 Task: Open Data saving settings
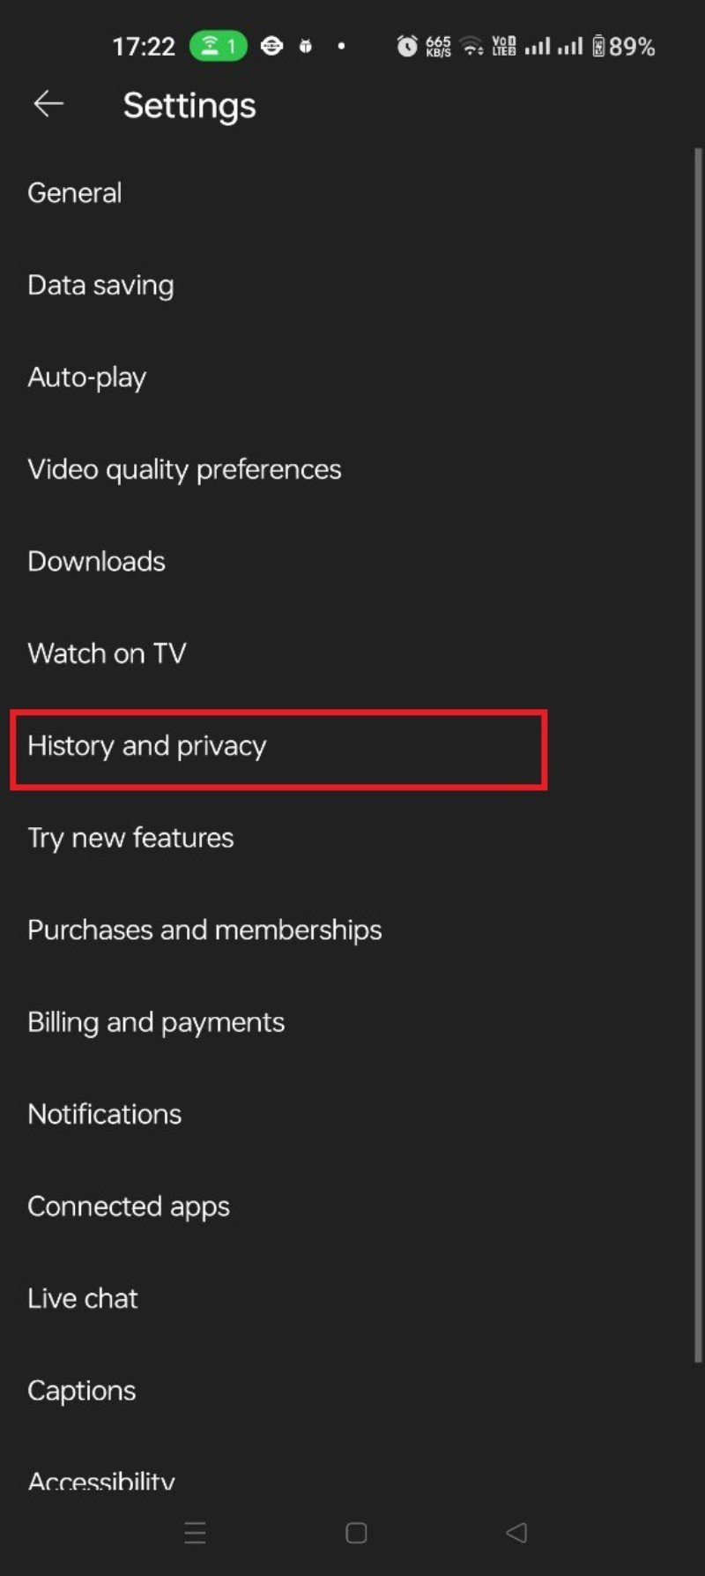pyautogui.click(x=100, y=285)
